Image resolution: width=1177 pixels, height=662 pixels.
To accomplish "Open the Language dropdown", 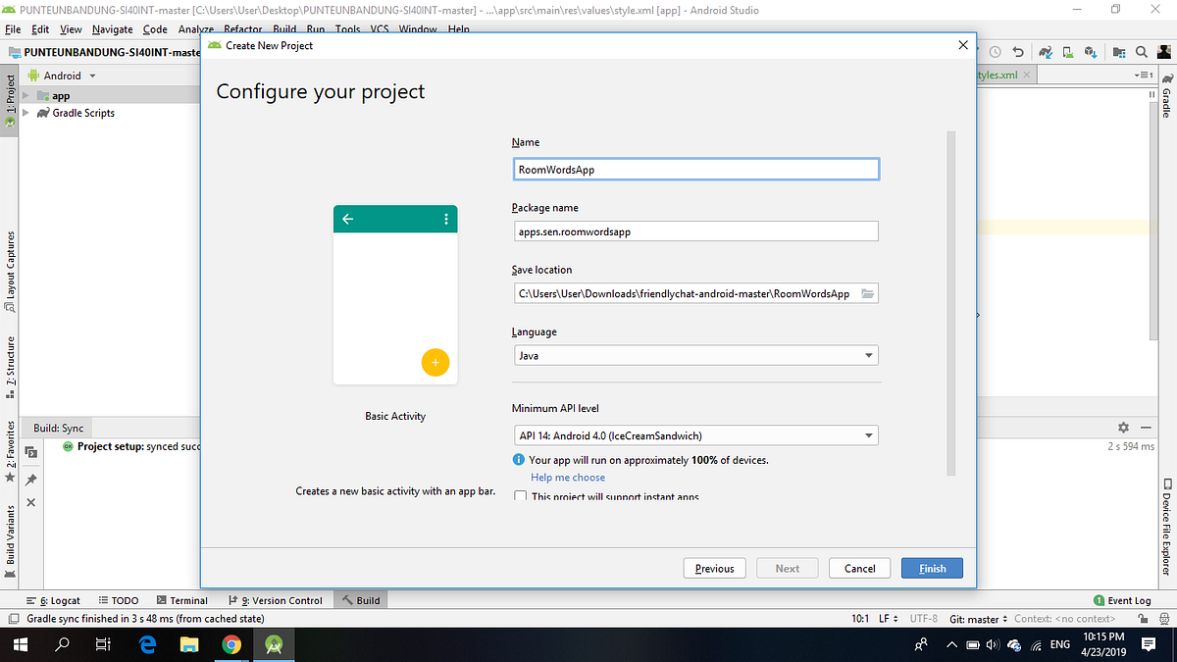I will pos(869,355).
